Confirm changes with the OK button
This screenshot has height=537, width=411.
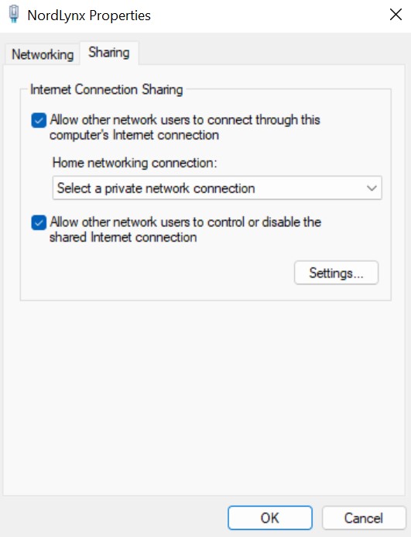[x=270, y=518]
